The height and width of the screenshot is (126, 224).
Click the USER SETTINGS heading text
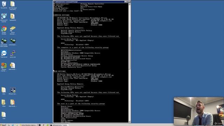[59, 71]
